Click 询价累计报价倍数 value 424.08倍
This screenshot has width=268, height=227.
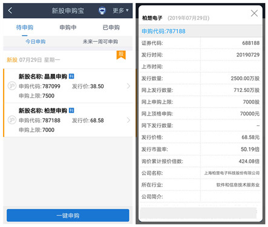pos(249,161)
